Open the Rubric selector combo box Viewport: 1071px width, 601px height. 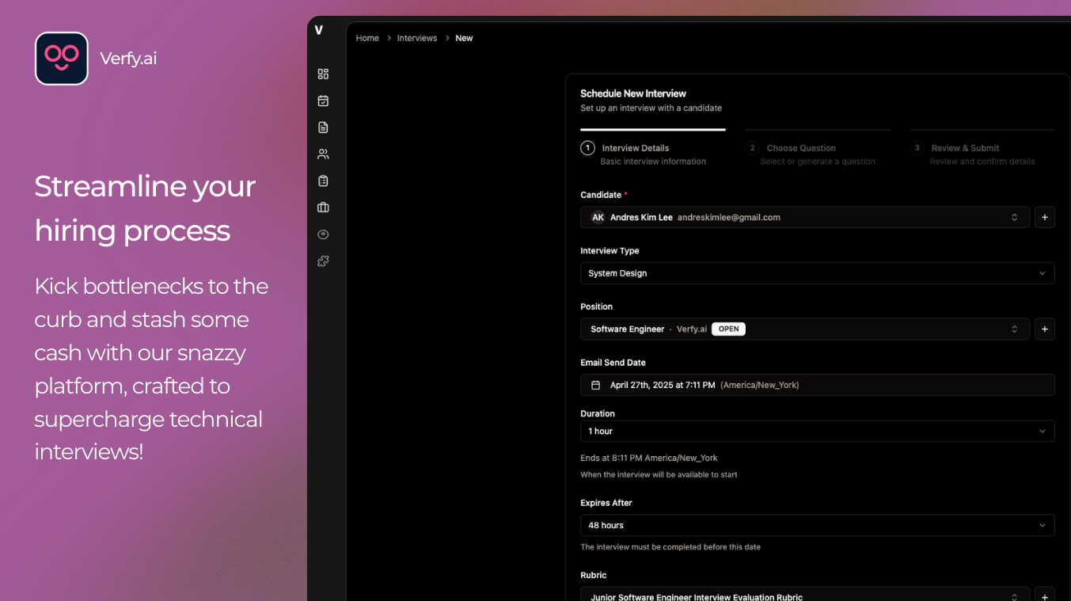[805, 595]
